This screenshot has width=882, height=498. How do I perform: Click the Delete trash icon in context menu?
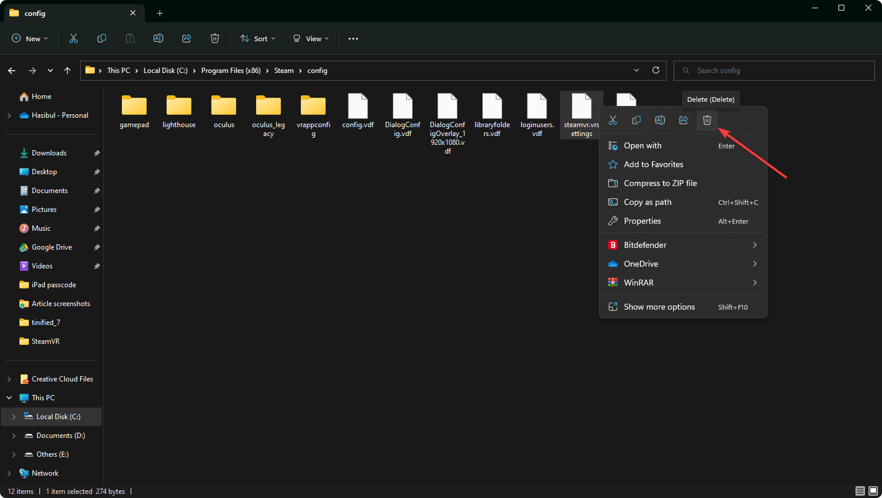[x=707, y=120]
